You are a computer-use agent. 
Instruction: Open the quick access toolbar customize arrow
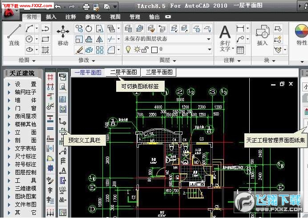click(x=115, y=7)
